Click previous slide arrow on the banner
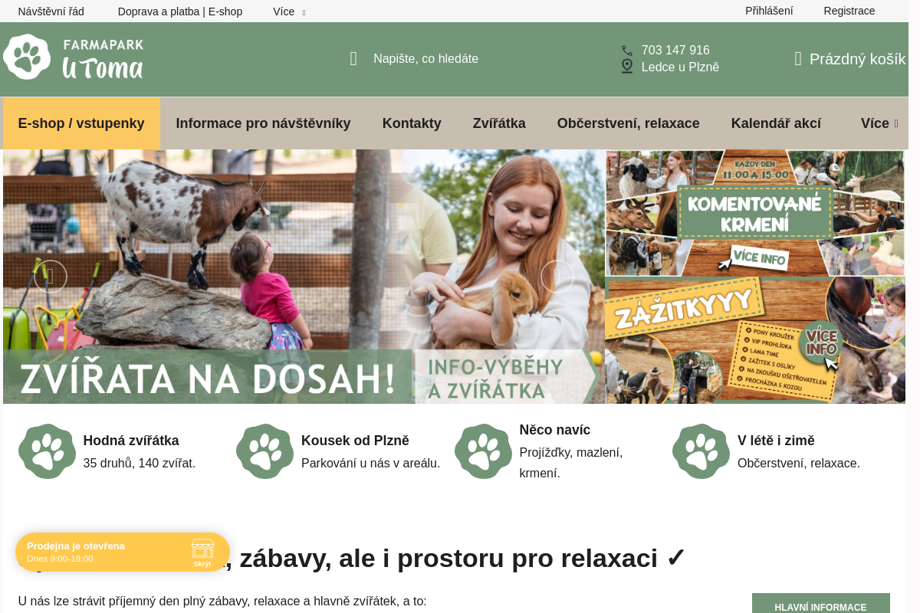The height and width of the screenshot is (613, 920). (x=51, y=277)
